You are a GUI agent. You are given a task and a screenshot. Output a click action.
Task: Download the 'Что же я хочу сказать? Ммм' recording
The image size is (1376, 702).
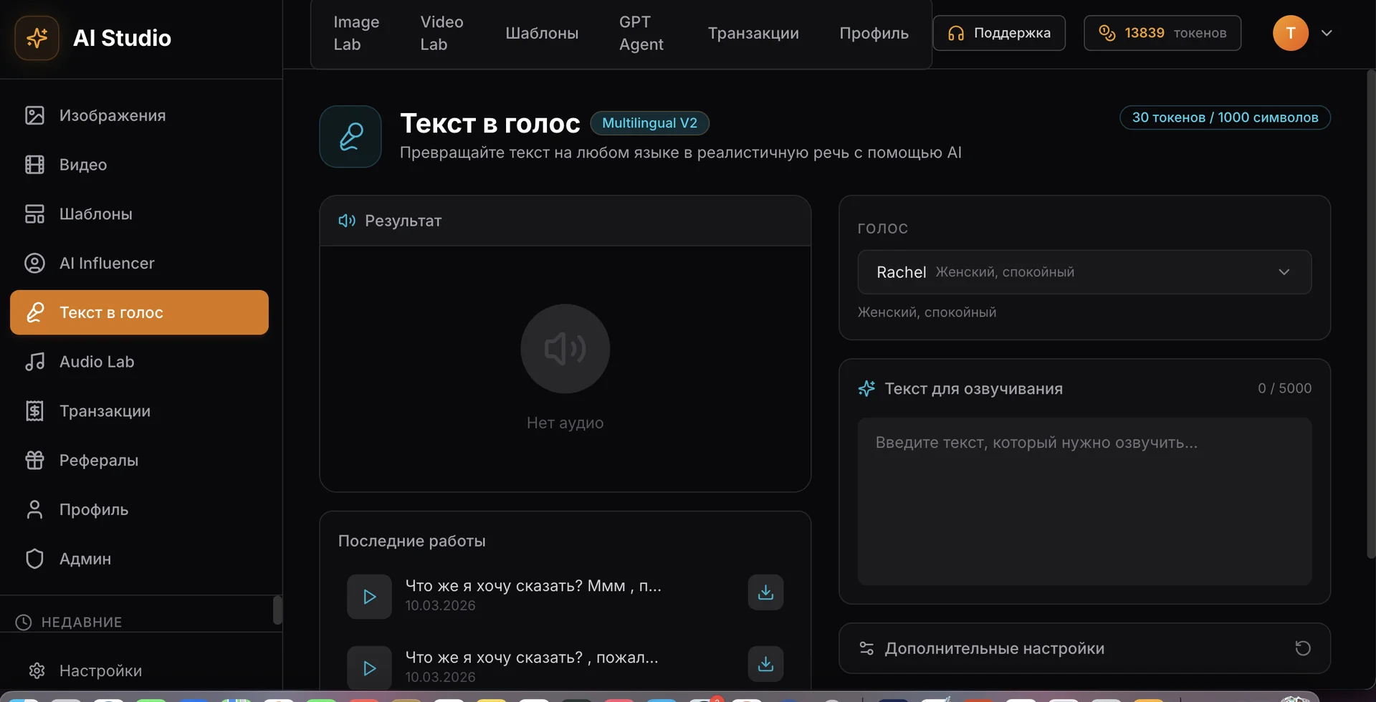click(765, 592)
